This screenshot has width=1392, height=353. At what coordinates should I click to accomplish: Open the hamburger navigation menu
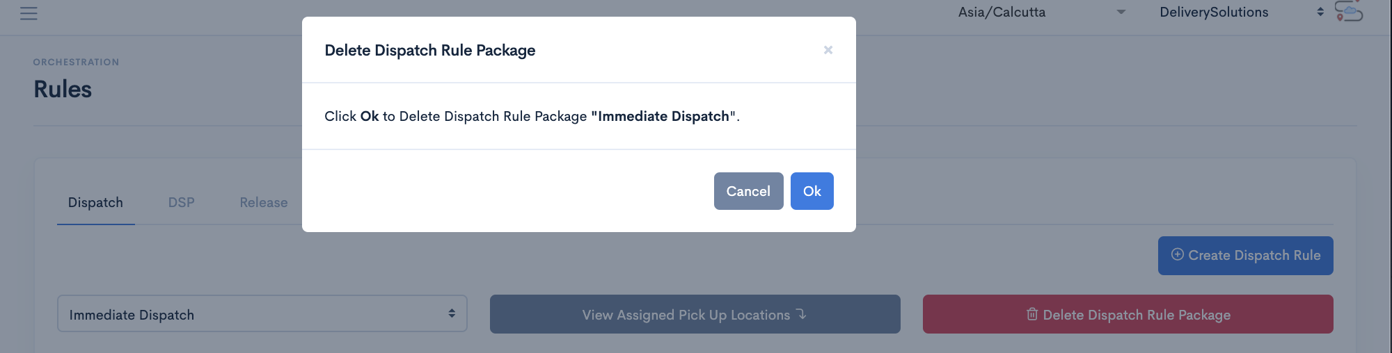coord(29,13)
